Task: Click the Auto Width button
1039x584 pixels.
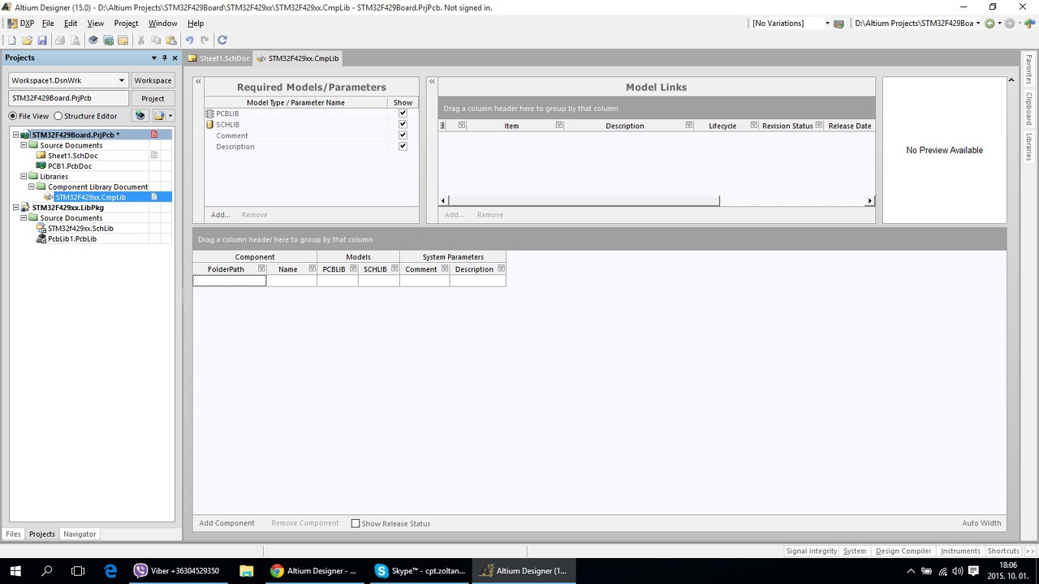Action: pos(981,523)
